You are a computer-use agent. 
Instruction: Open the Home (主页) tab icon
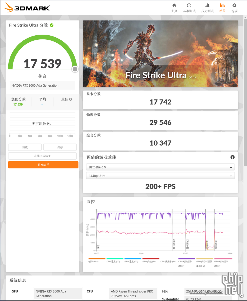click(x=174, y=5)
